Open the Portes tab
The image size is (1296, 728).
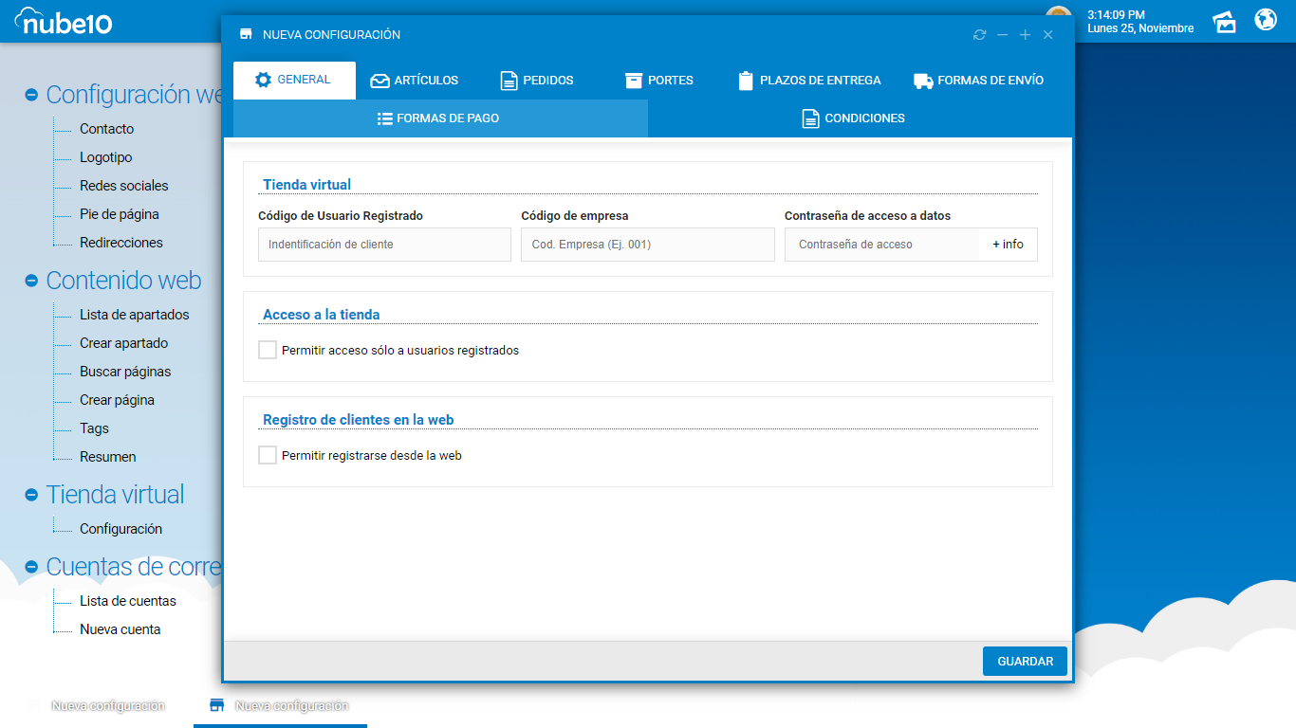click(659, 81)
